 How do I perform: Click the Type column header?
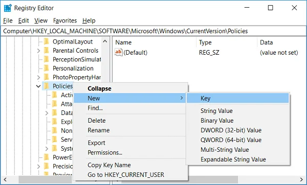(x=227, y=42)
